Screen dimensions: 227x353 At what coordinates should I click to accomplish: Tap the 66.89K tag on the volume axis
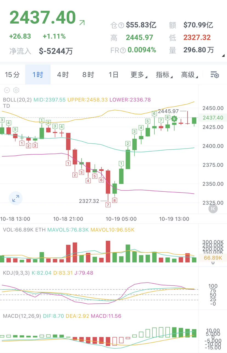tap(213, 258)
